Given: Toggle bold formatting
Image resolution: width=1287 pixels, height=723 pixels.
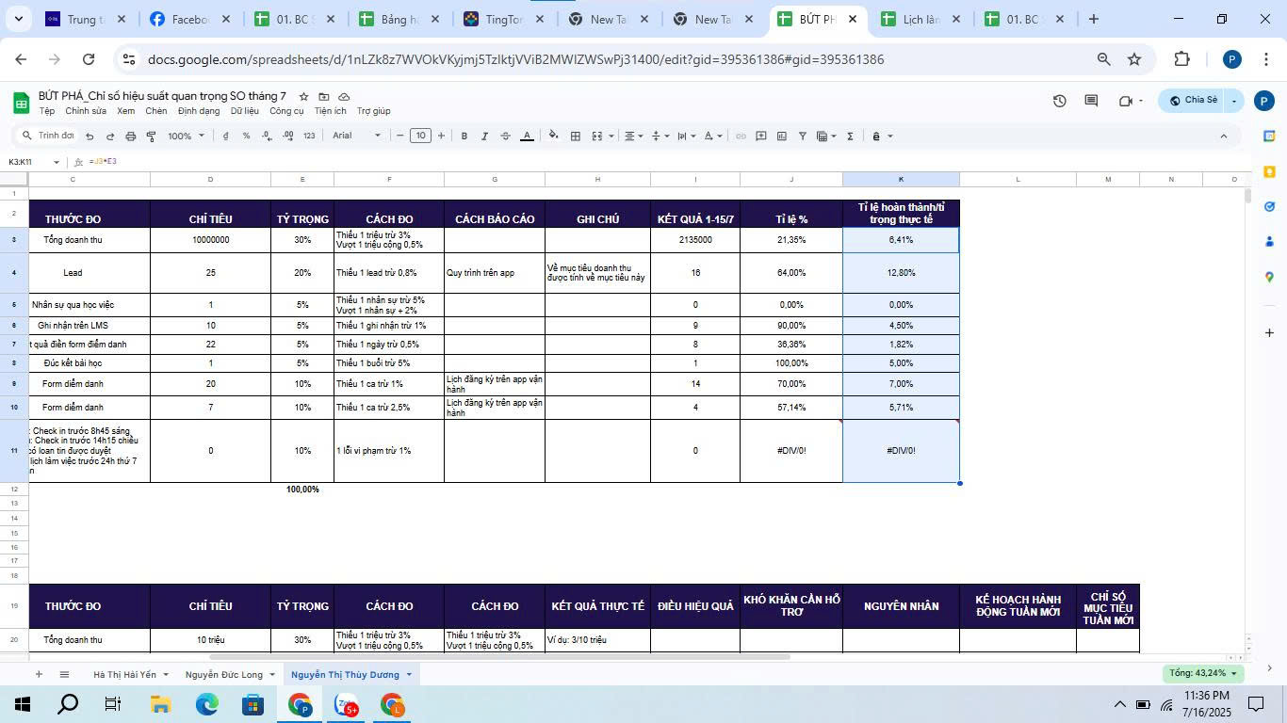Looking at the screenshot, I should pyautogui.click(x=464, y=137).
